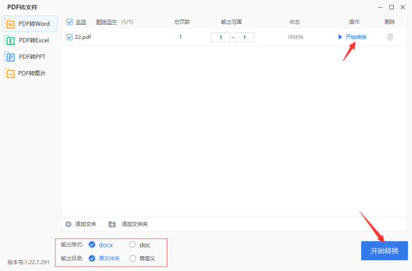
Task: Click the 删除选中 link
Action: (107, 22)
